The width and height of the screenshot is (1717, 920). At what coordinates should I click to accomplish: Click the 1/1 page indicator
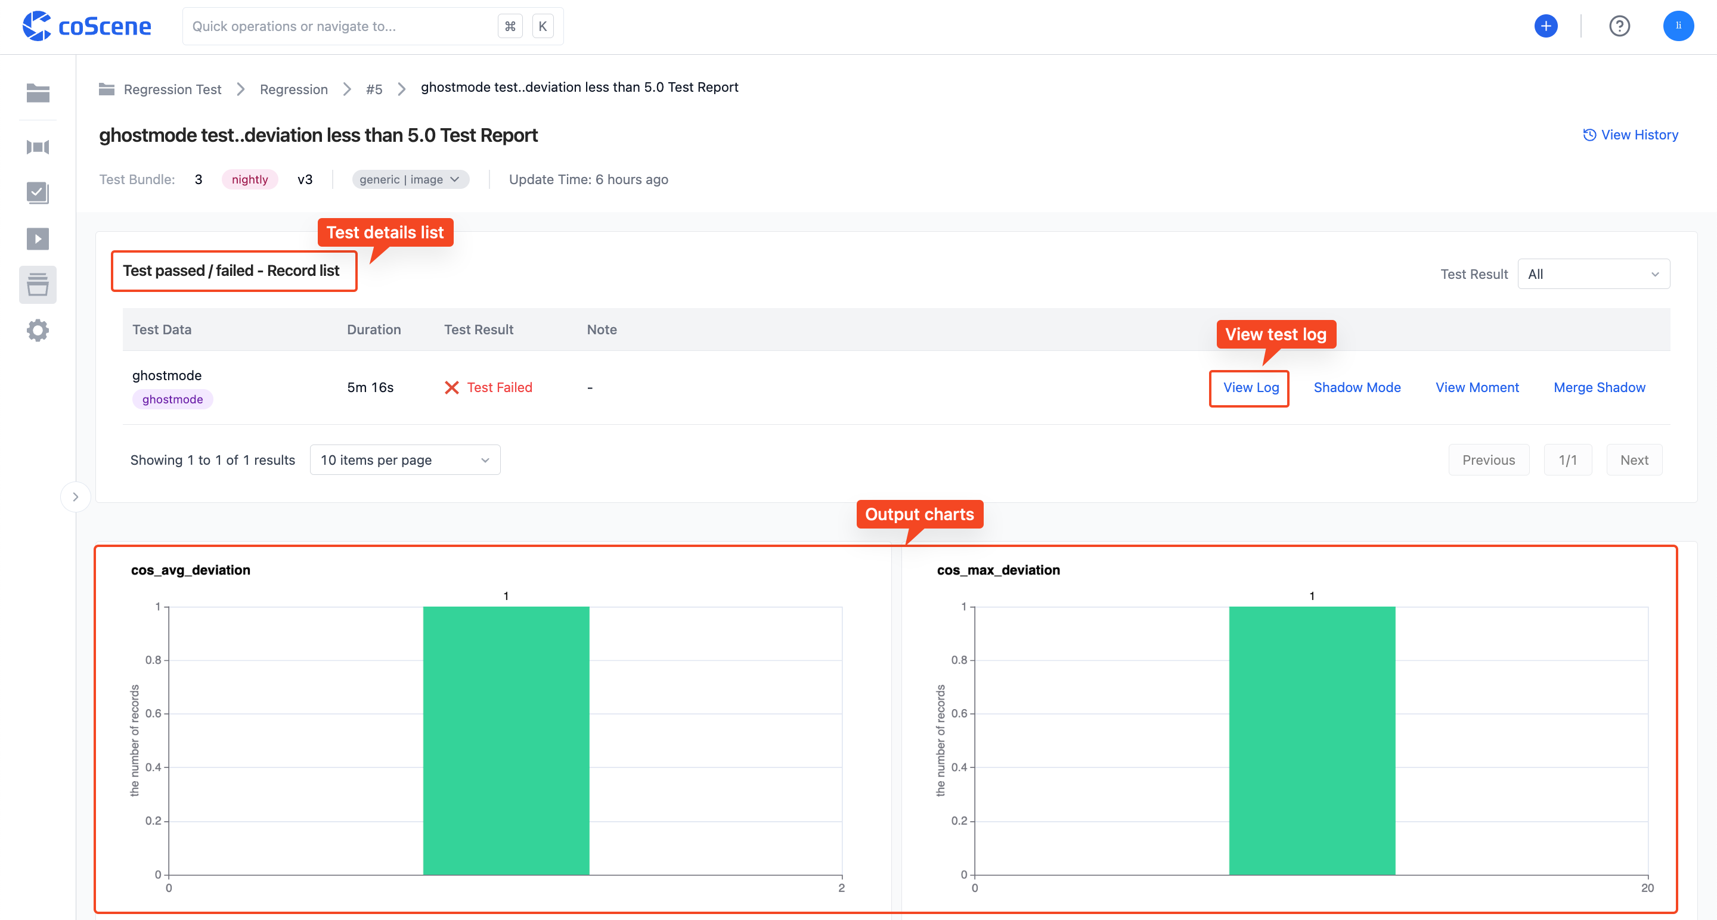(1568, 459)
